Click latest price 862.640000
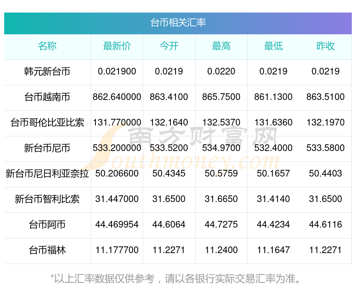This screenshot has width=356, height=292. pyautogui.click(x=117, y=97)
